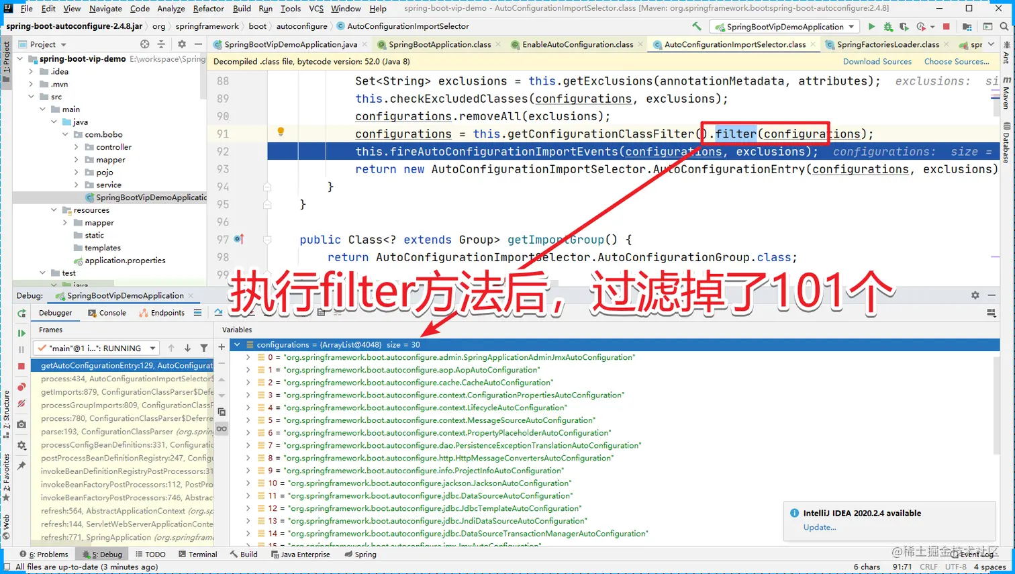The image size is (1015, 574).
Task: Jump to previous frame up arrow
Action: click(171, 348)
